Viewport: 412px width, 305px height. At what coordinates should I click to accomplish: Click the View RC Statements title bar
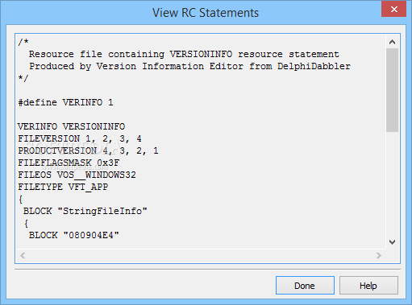point(206,13)
